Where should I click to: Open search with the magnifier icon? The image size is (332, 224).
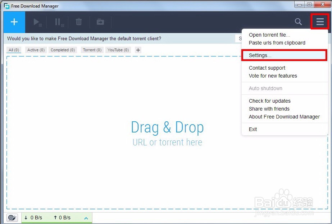(x=298, y=22)
